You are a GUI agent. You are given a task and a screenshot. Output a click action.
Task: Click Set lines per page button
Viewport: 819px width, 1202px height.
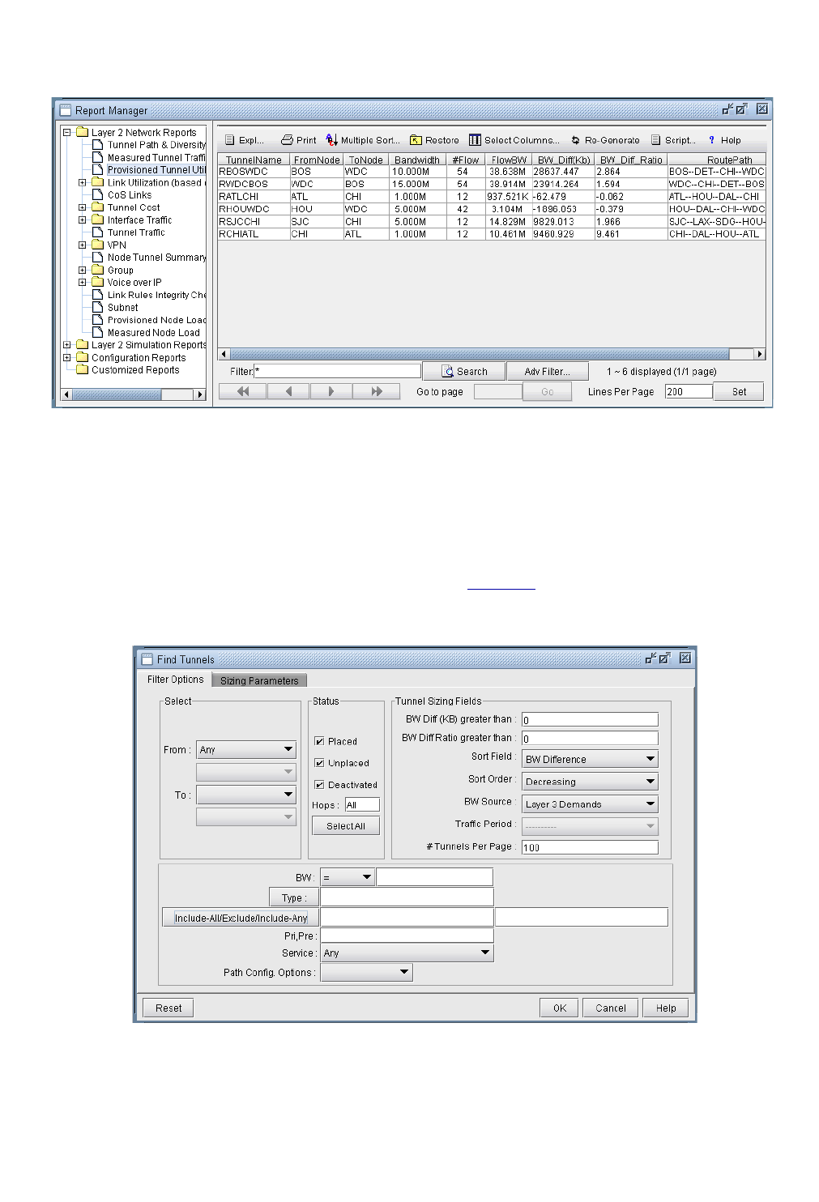click(739, 391)
